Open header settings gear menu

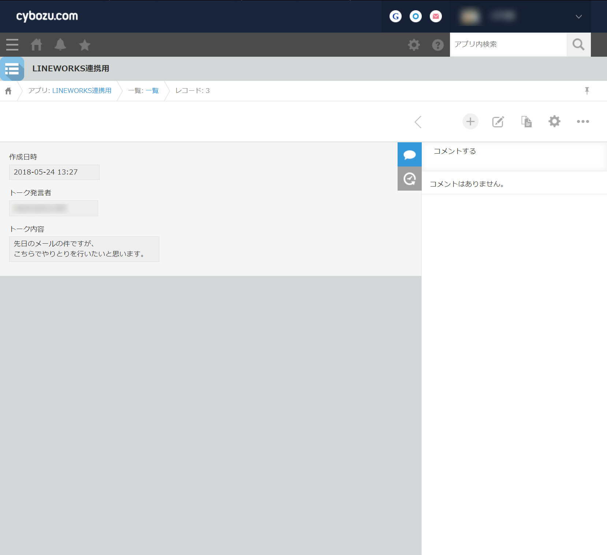pyautogui.click(x=414, y=45)
